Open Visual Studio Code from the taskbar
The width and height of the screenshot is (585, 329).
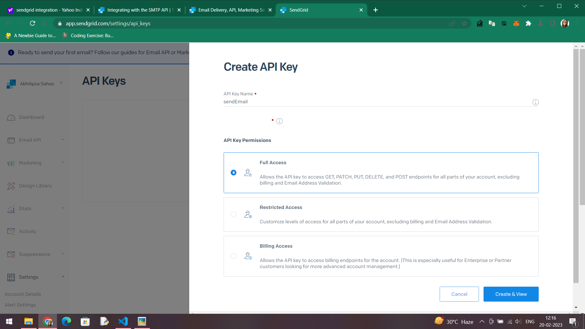tap(123, 321)
